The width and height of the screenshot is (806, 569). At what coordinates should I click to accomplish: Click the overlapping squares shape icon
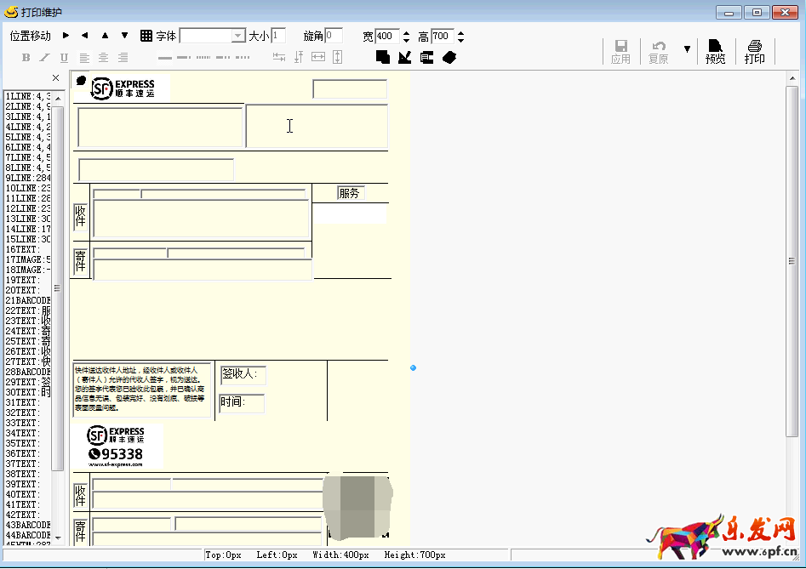tap(383, 57)
